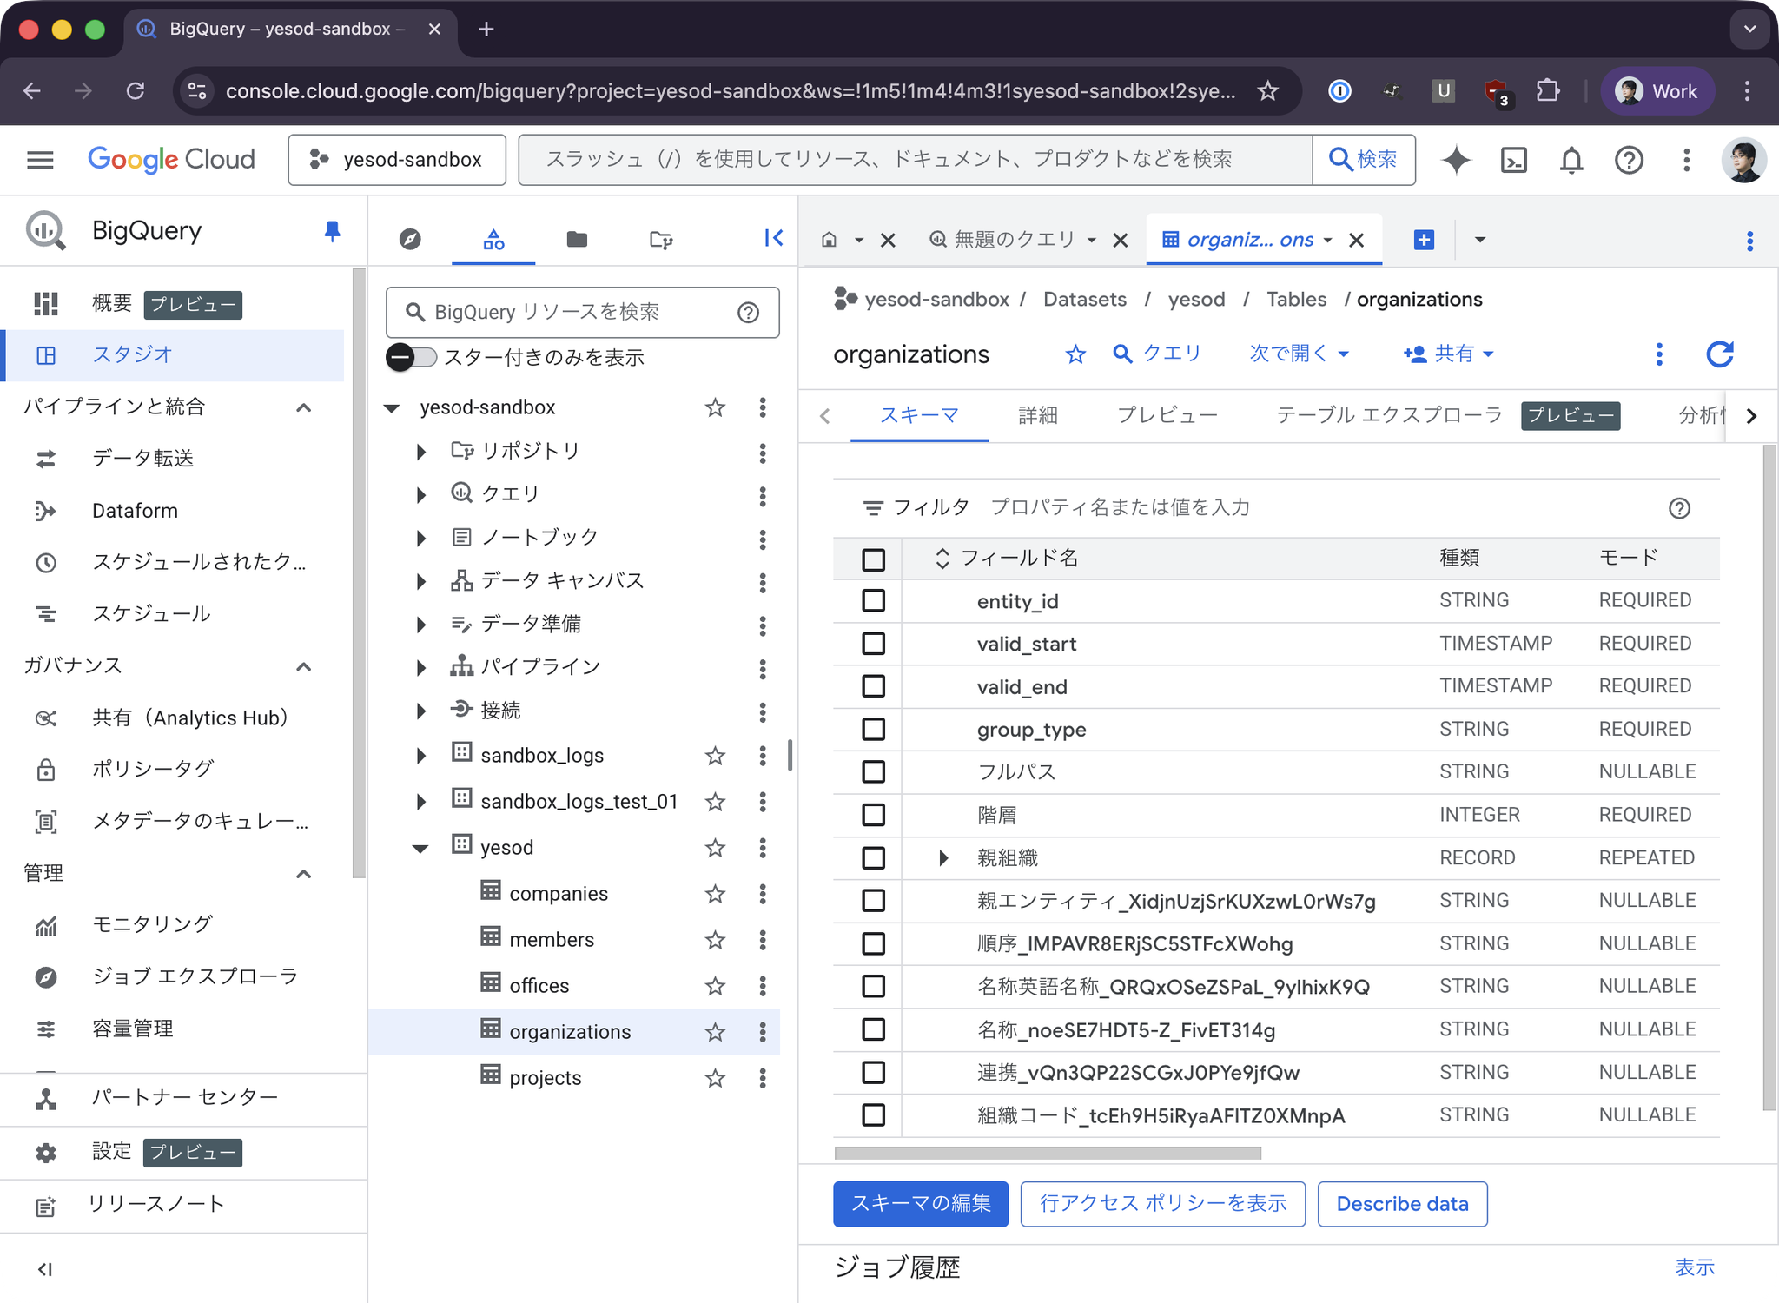Viewport: 1779px width, 1303px height.
Task: Collapse the explorer panel icon
Action: pyautogui.click(x=773, y=238)
